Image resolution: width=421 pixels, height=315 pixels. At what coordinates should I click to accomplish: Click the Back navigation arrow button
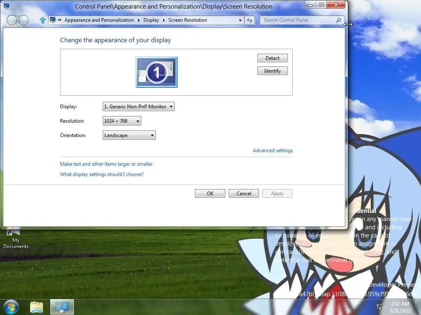click(12, 20)
